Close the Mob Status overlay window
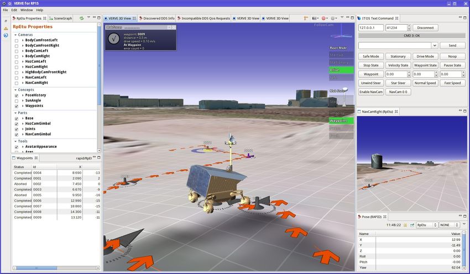470x274 pixels. 174,27
